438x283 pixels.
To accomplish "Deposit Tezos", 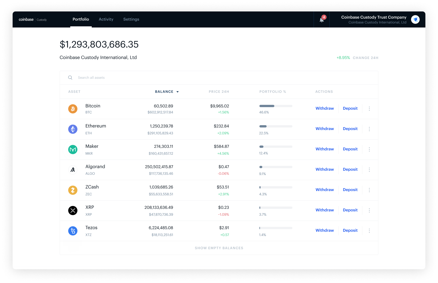I will (x=350, y=230).
